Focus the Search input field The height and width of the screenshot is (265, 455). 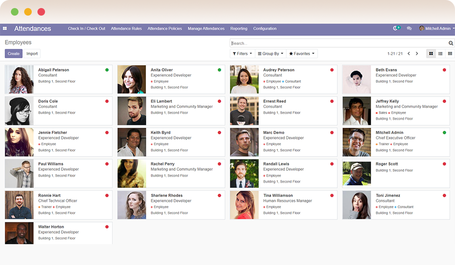(x=339, y=43)
